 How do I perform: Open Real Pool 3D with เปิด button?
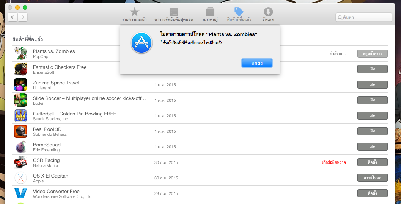click(x=373, y=131)
